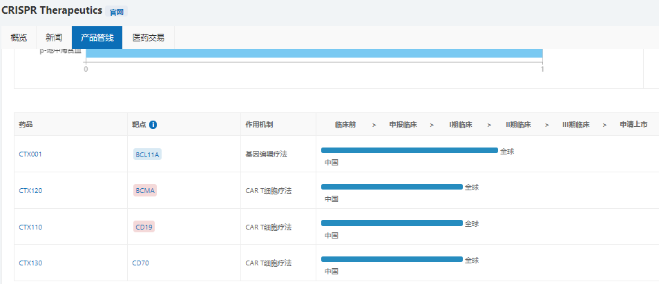Screen dimensions: 659x284
Task: Click the CRISPR Therapeutics company title
Action: coord(52,10)
